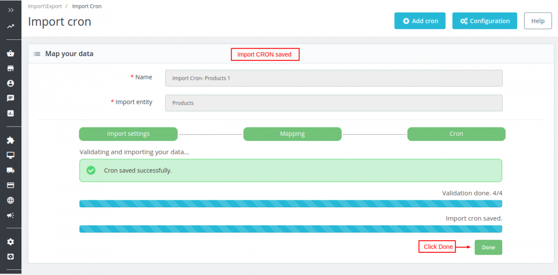The image size is (558, 275).
Task: Expand the sidebar with double chevron
Action: (x=11, y=10)
